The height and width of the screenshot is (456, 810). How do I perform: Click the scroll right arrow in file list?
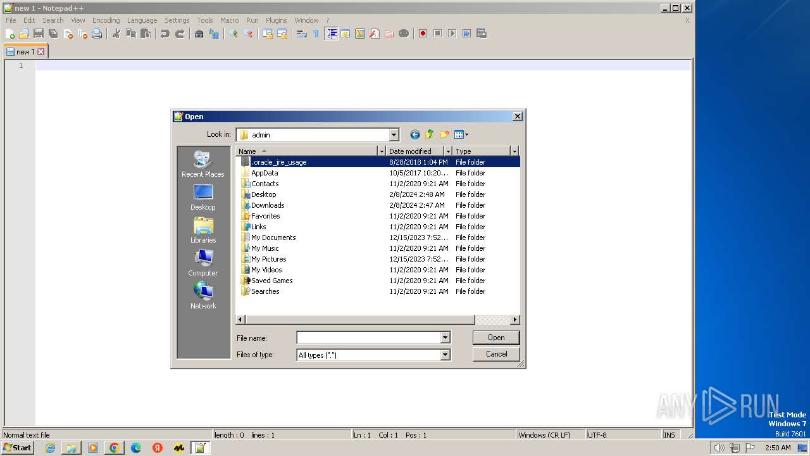click(x=515, y=320)
